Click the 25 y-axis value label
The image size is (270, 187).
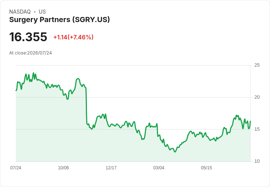[x=257, y=65]
